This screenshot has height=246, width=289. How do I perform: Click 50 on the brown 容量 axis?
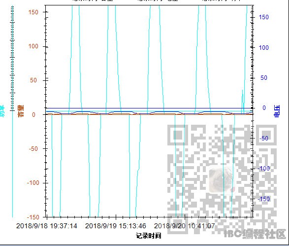point(33,80)
